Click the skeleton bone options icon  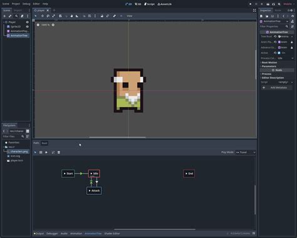pyautogui.click(x=115, y=16)
